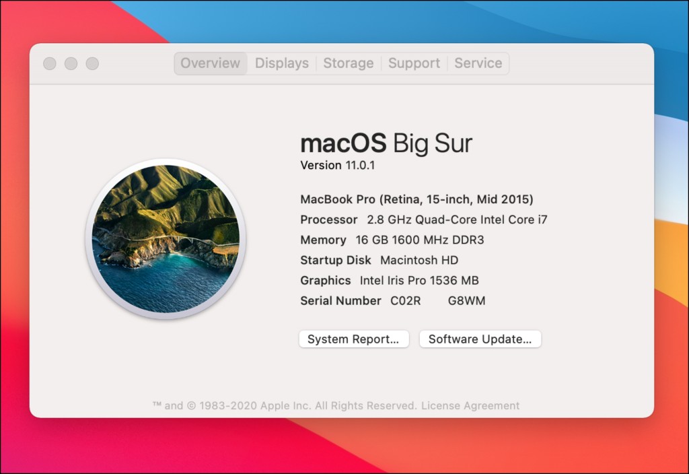The image size is (689, 474).
Task: Click the zoom window button
Action: [92, 64]
